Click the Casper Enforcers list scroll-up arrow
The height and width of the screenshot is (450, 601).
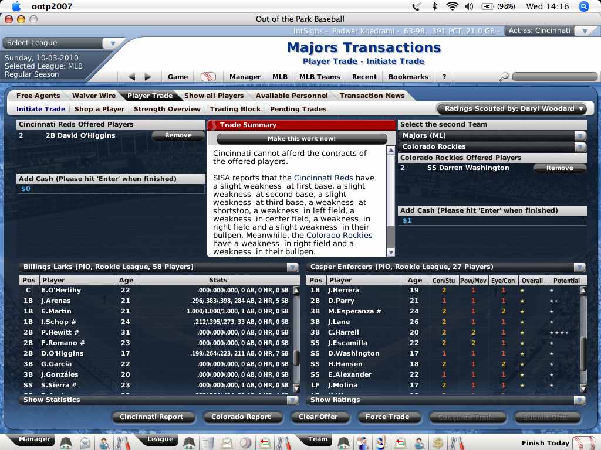[583, 290]
